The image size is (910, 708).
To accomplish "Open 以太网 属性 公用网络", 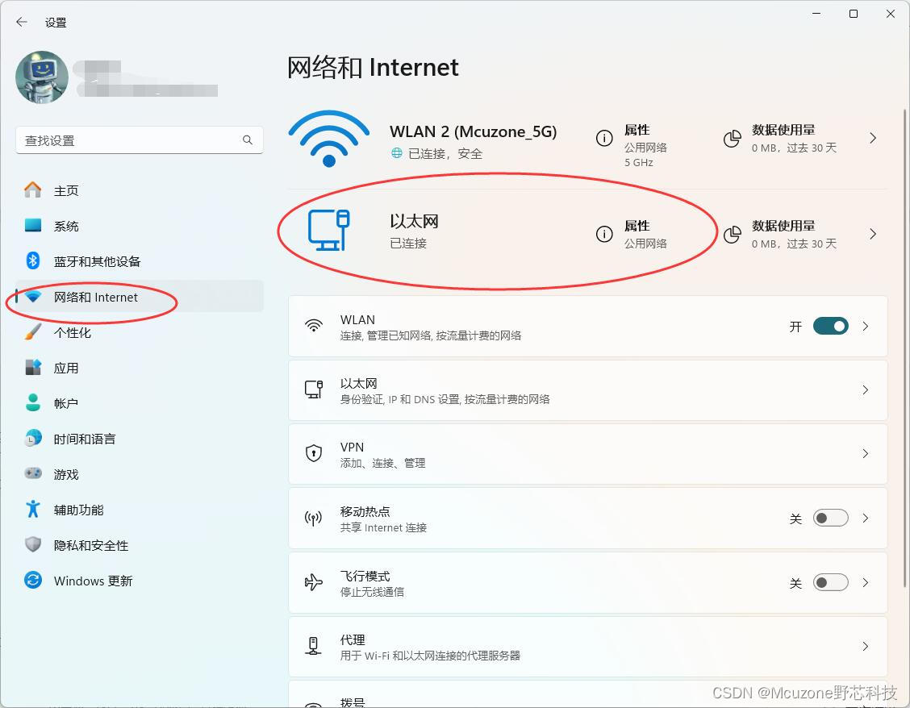I will tap(645, 234).
